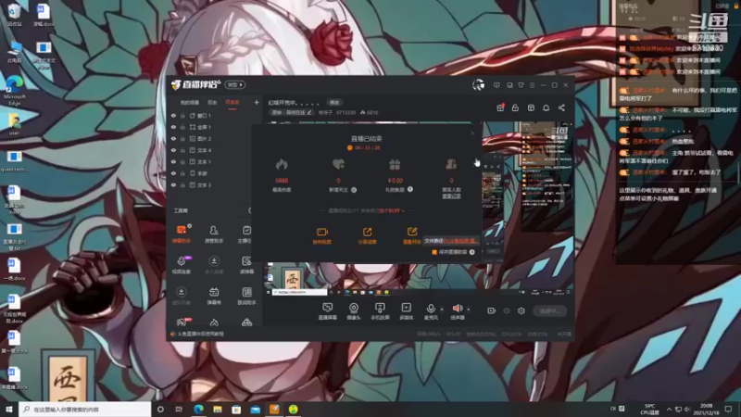
Task: Click the 加个BUFF link
Action: click(x=391, y=210)
